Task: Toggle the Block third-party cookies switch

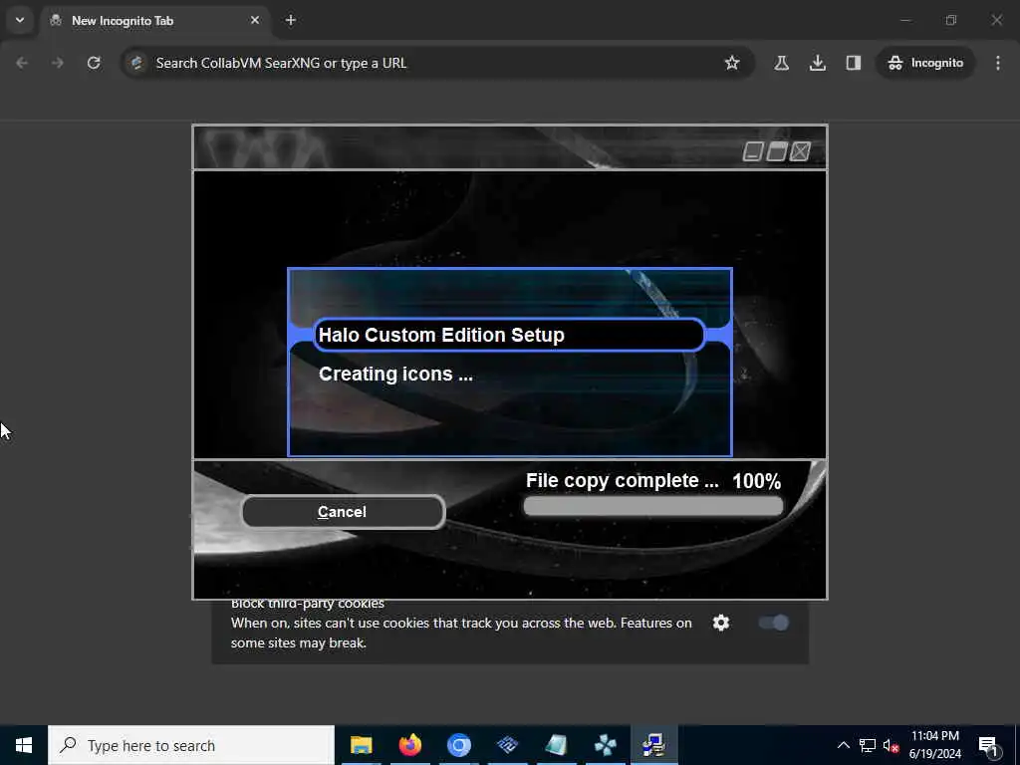Action: (773, 623)
